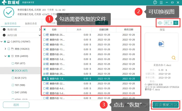Sort by 修改日期 column header

click(x=128, y=30)
